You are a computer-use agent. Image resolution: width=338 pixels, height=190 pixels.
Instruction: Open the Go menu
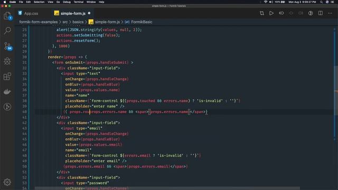[58, 2]
